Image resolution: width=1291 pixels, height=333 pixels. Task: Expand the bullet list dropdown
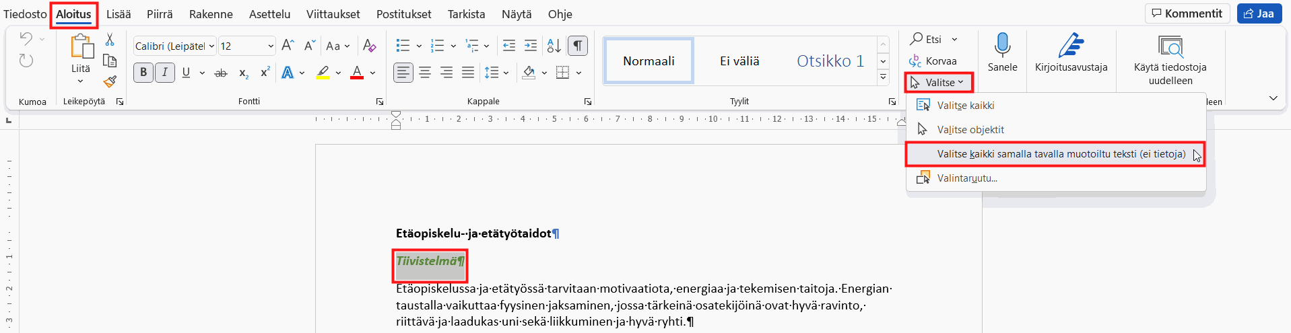click(x=419, y=46)
